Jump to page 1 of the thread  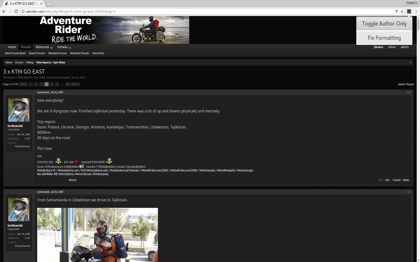point(31,84)
